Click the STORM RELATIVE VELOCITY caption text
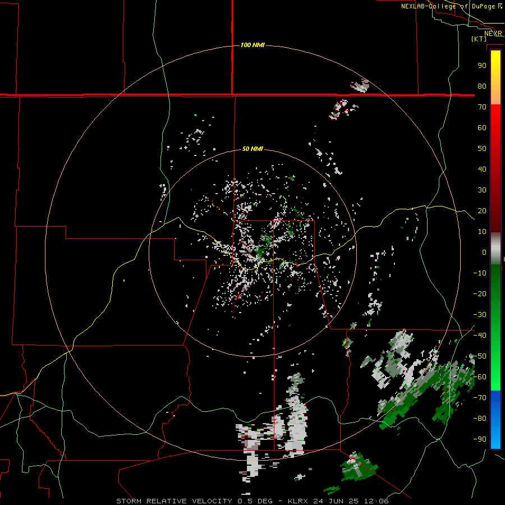Image resolution: width=505 pixels, height=505 pixels. pyautogui.click(x=174, y=501)
